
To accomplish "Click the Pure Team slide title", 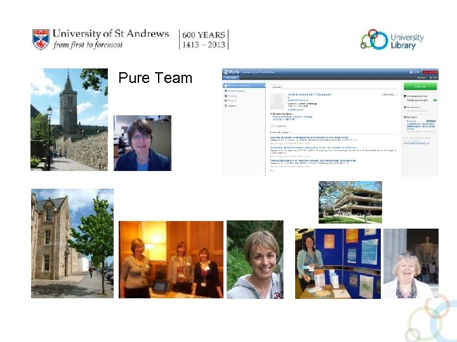I will pyautogui.click(x=156, y=78).
